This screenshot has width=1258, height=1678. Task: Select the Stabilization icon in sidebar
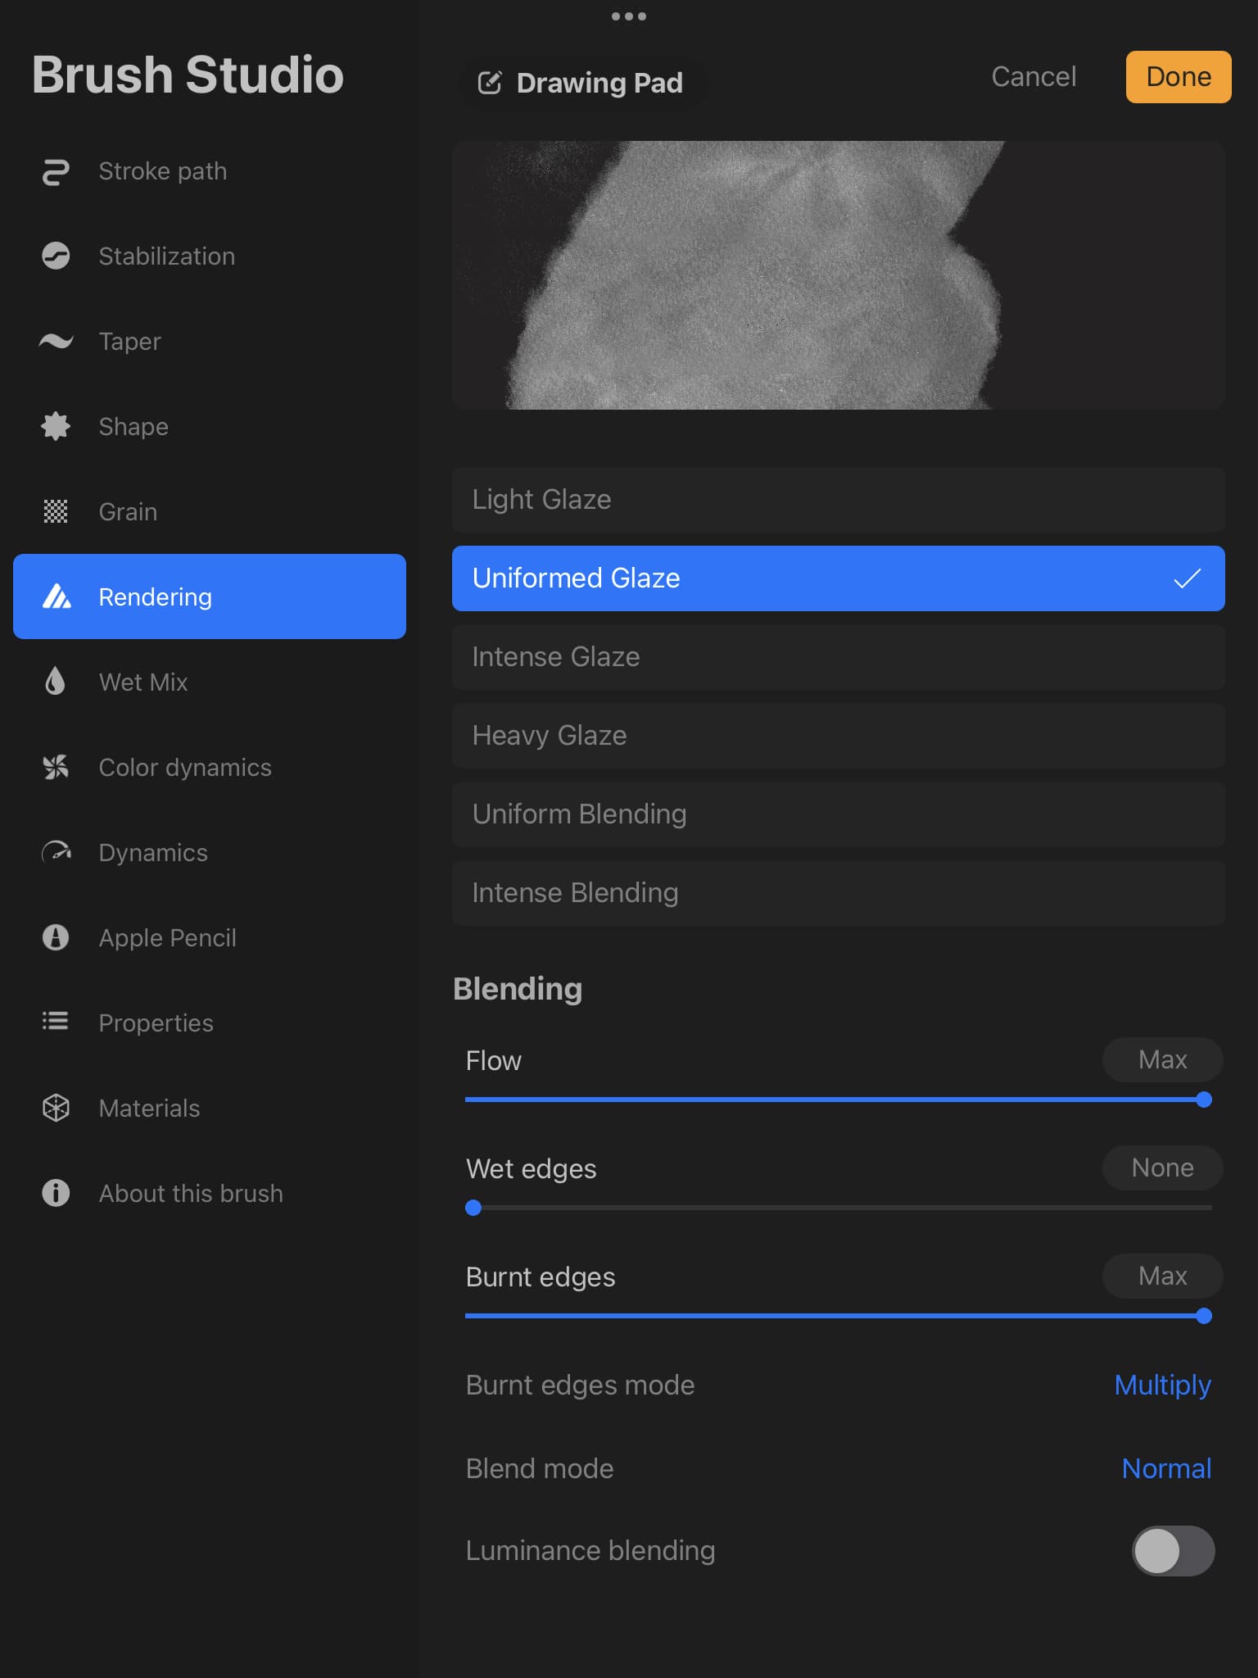click(56, 256)
